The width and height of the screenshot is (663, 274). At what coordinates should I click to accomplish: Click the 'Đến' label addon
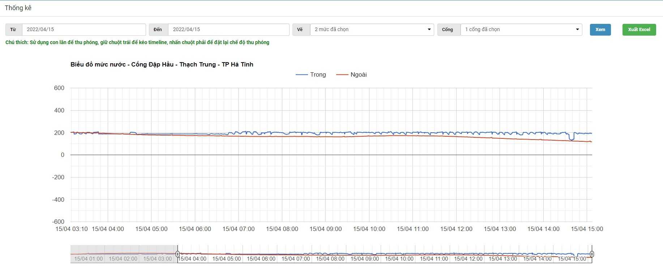pyautogui.click(x=158, y=30)
